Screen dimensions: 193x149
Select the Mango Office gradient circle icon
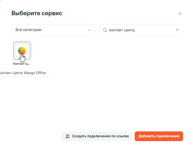[x=22, y=50]
